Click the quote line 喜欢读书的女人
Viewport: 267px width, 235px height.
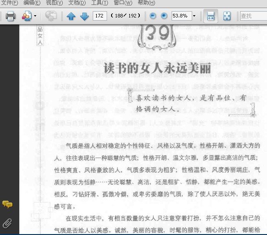(x=191, y=98)
